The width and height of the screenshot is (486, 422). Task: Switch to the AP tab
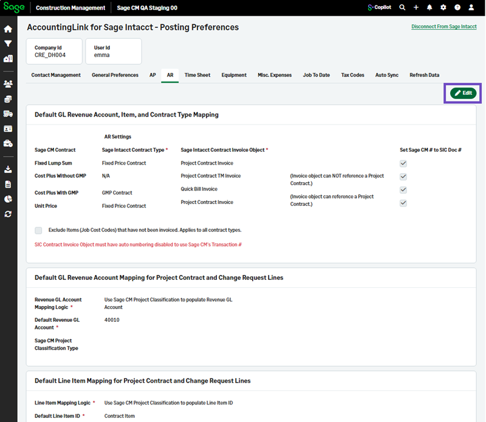tap(152, 75)
